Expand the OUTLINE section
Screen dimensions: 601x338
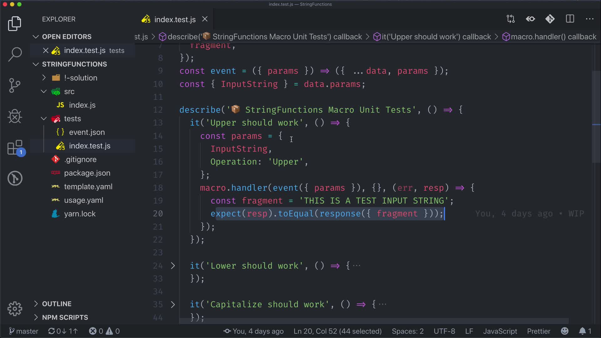coord(57,304)
